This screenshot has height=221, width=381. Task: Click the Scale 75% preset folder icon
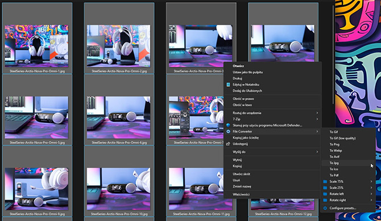(325, 181)
